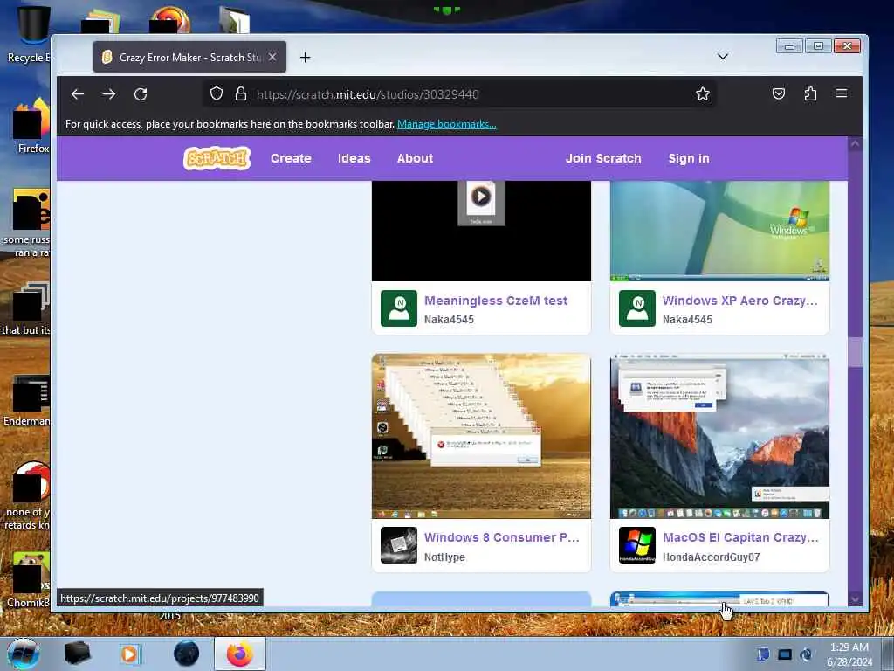Open the Windows XP Aero Crazy thumbnail
Viewport: 894px width, 671px height.
[x=719, y=231]
